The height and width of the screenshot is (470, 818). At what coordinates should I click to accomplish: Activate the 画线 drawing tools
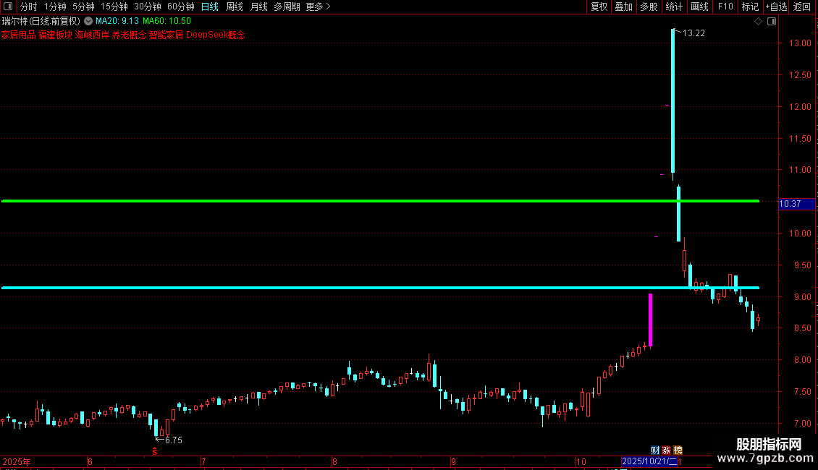point(699,7)
